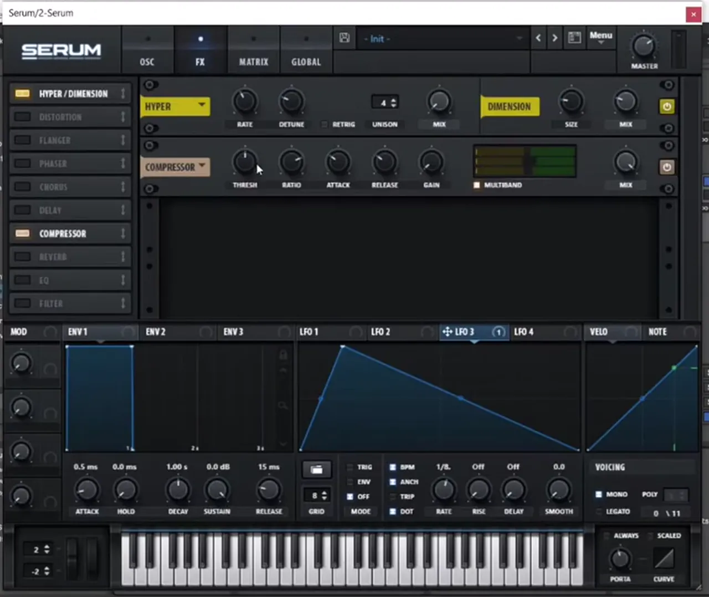This screenshot has width=709, height=597.
Task: Click the LFO 1 mod source drag circle
Action: coord(356,332)
